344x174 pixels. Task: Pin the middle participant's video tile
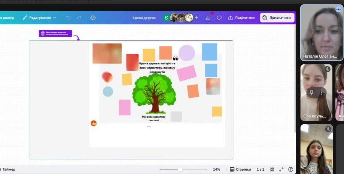point(311,92)
